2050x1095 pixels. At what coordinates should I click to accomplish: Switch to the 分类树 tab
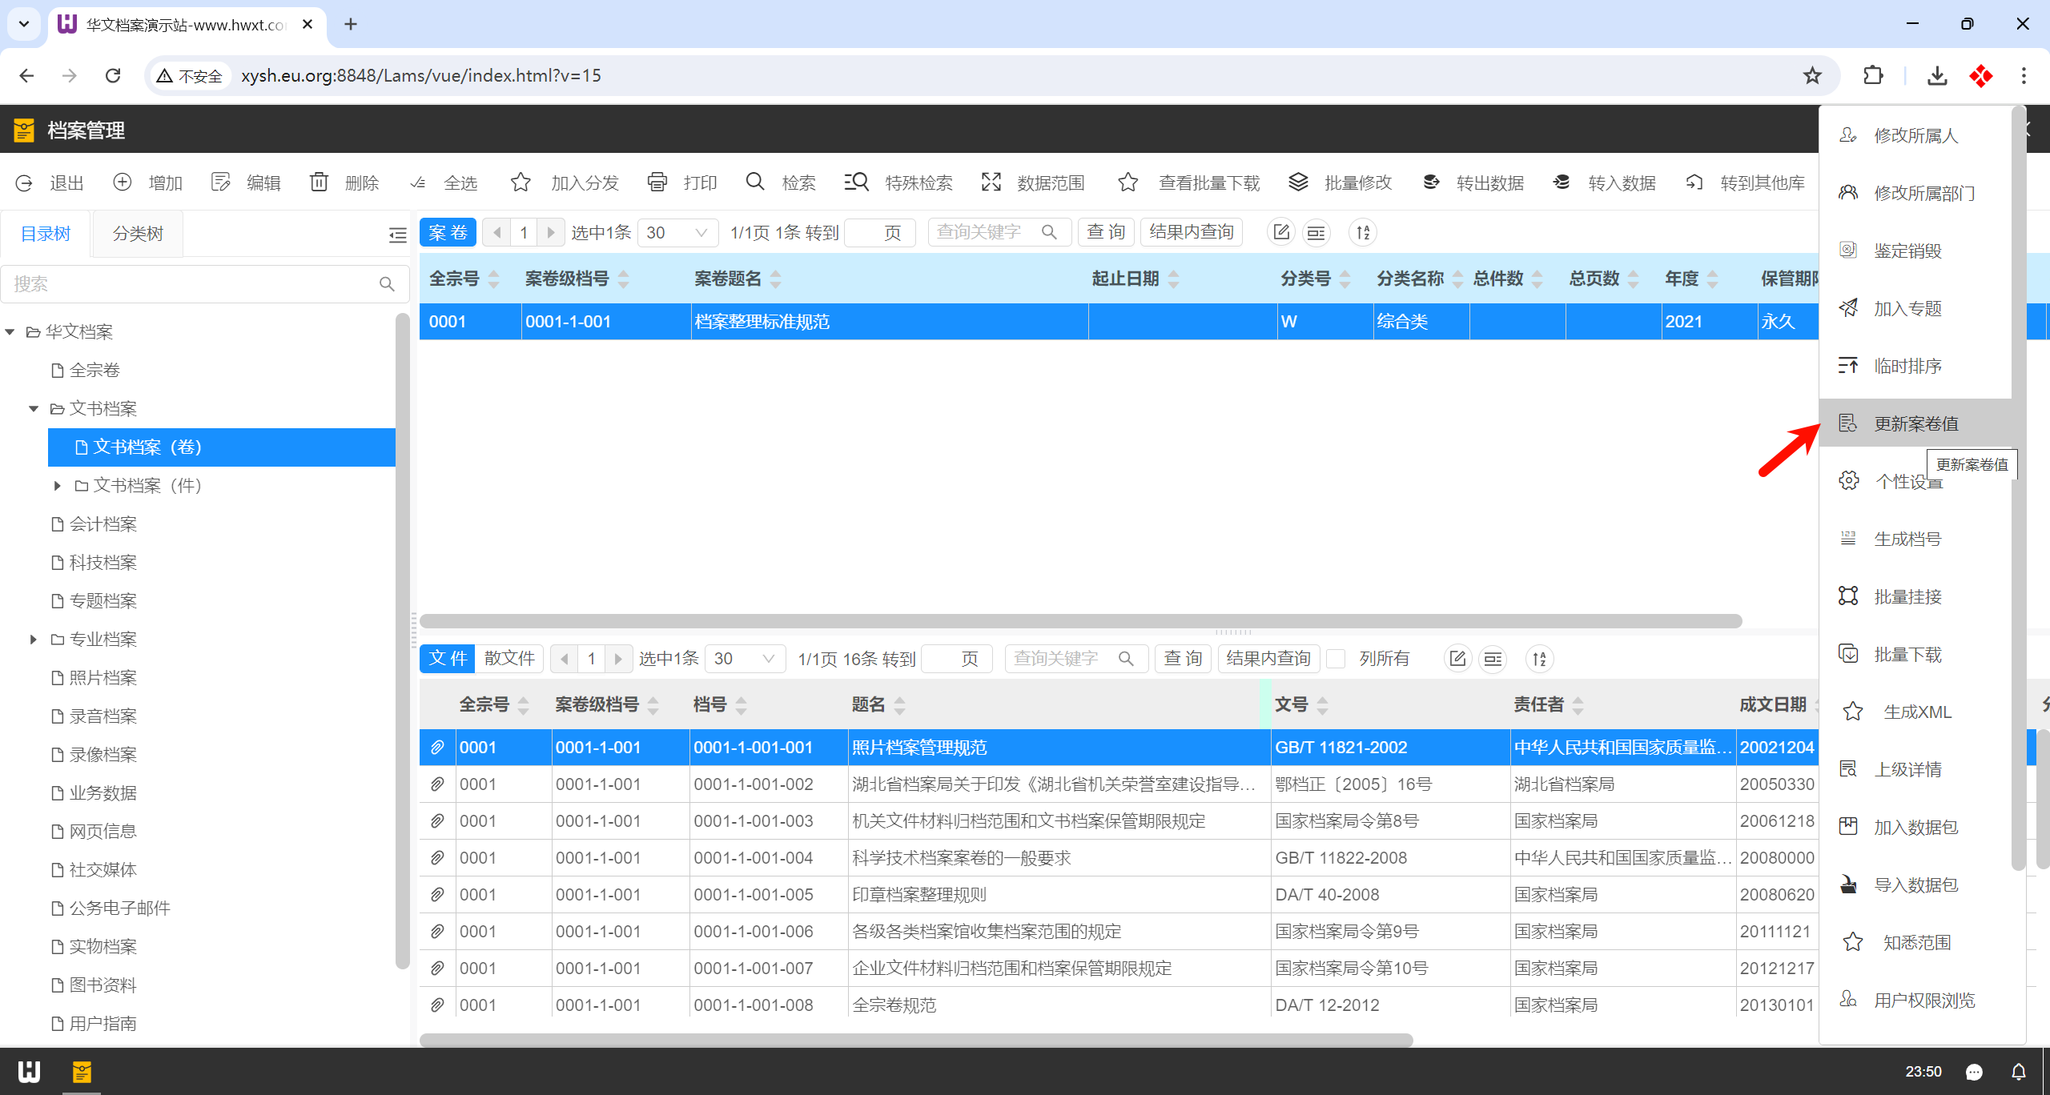coord(138,234)
